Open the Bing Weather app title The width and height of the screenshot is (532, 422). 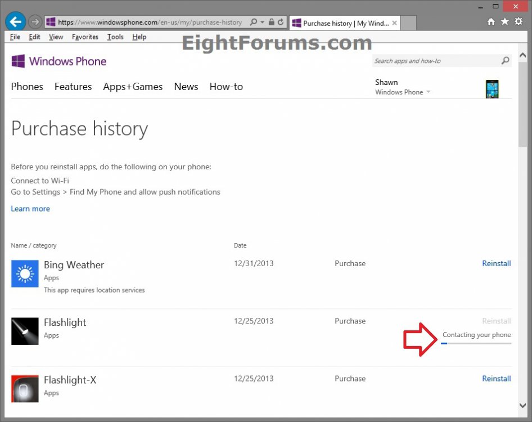pyautogui.click(x=74, y=265)
